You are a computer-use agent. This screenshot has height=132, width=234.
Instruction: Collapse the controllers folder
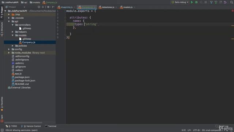[x=13, y=25]
